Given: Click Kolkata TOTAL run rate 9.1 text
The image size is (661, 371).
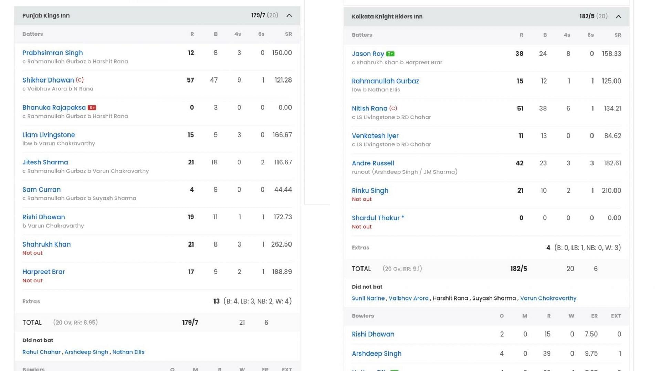Looking at the screenshot, I should [x=402, y=269].
